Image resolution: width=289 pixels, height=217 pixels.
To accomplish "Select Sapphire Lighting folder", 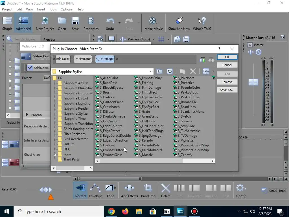I will 77,103.
